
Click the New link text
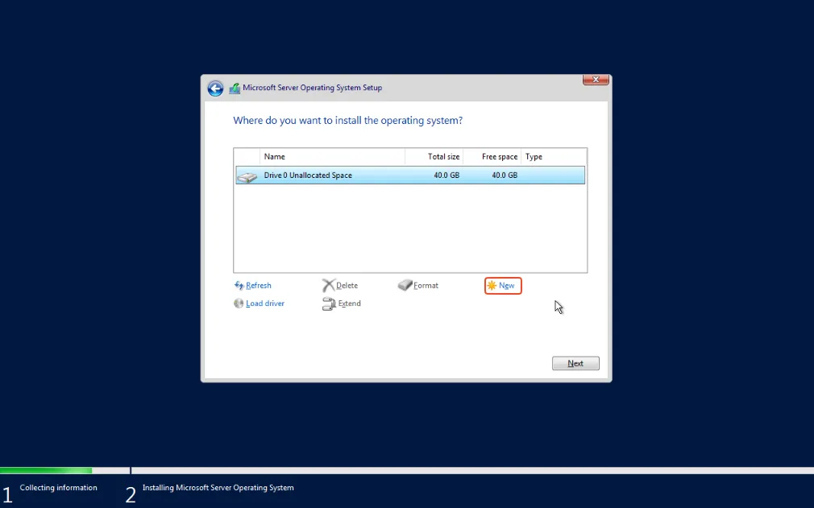[506, 285]
